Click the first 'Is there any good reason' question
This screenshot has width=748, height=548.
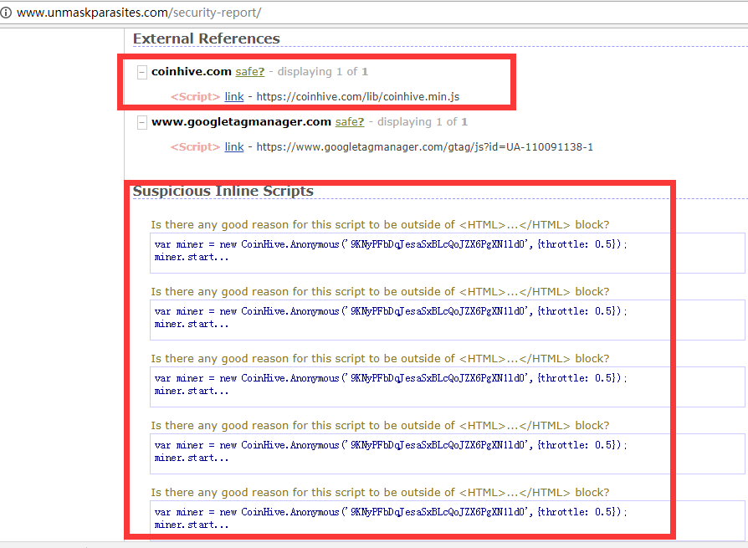[380, 224]
